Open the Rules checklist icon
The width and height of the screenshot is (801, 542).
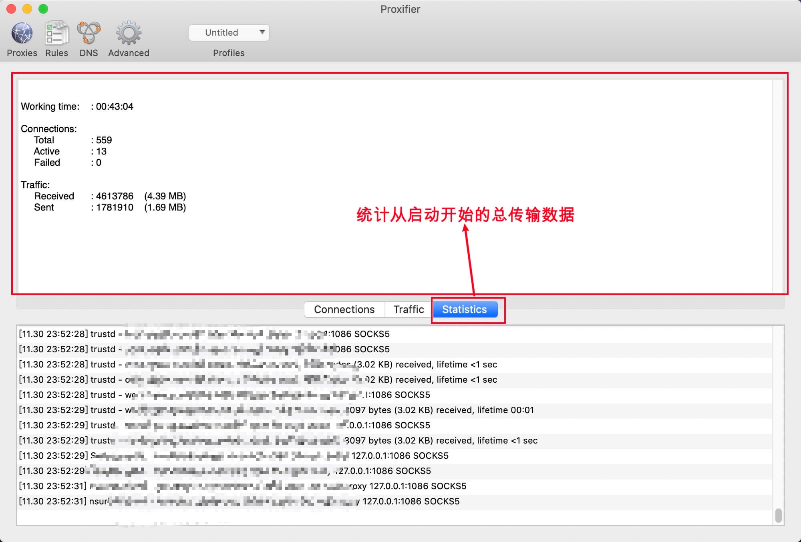(56, 34)
